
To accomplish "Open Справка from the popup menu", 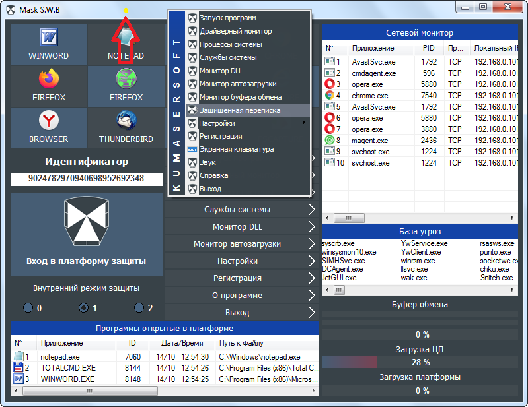I will tap(248, 175).
